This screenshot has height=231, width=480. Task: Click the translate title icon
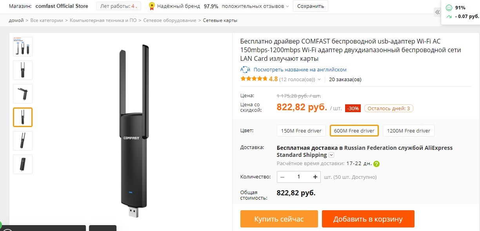[x=245, y=70]
